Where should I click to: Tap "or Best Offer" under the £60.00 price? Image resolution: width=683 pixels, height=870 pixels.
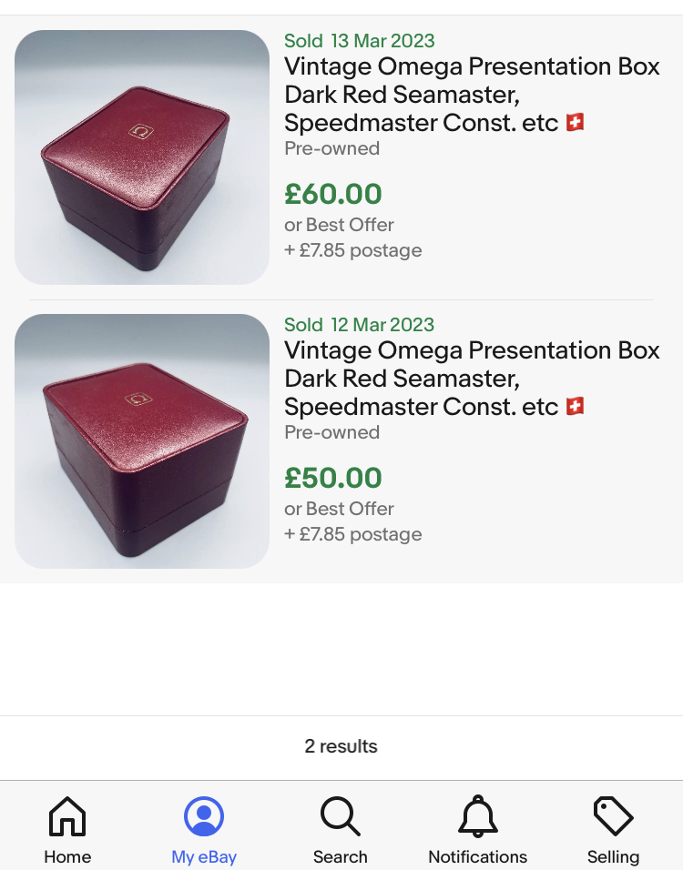pyautogui.click(x=339, y=225)
